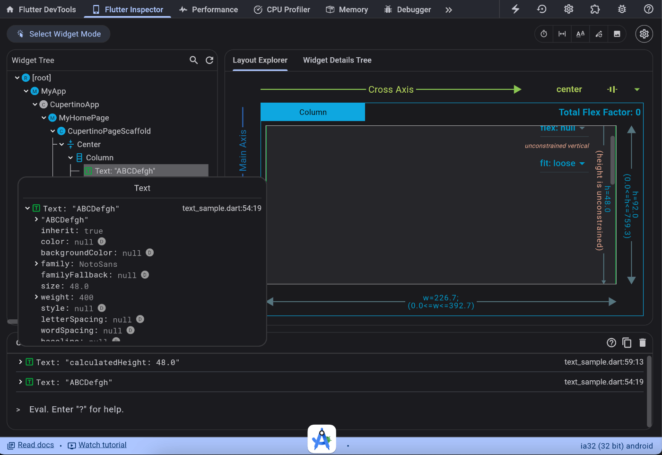
Task: Open DevTools settings gear in top bar
Action: [x=568, y=9]
